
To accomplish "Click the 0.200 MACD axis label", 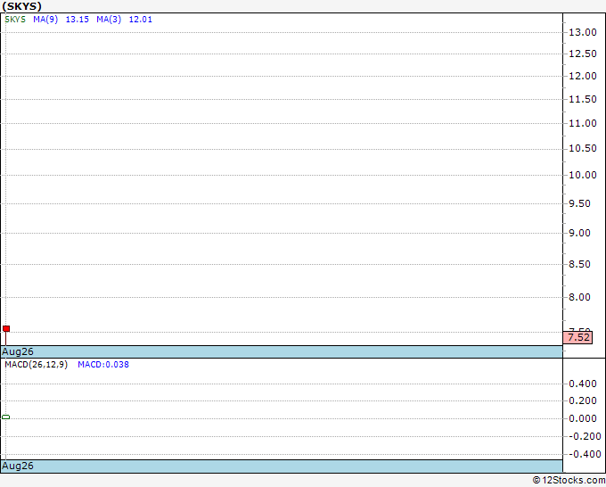I will coord(583,400).
